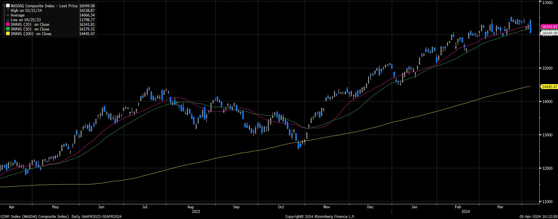
Task: Click the Apr label on time axis
Action: tap(12, 207)
